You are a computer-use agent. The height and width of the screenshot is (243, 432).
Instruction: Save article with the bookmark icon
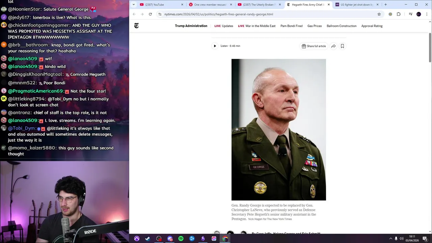[x=342, y=46]
